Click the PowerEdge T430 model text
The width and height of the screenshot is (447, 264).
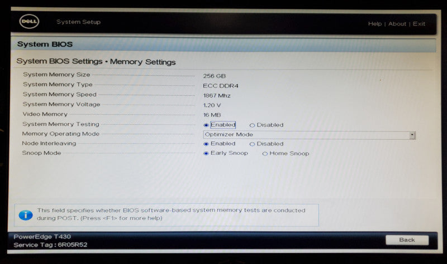pyautogui.click(x=42, y=237)
